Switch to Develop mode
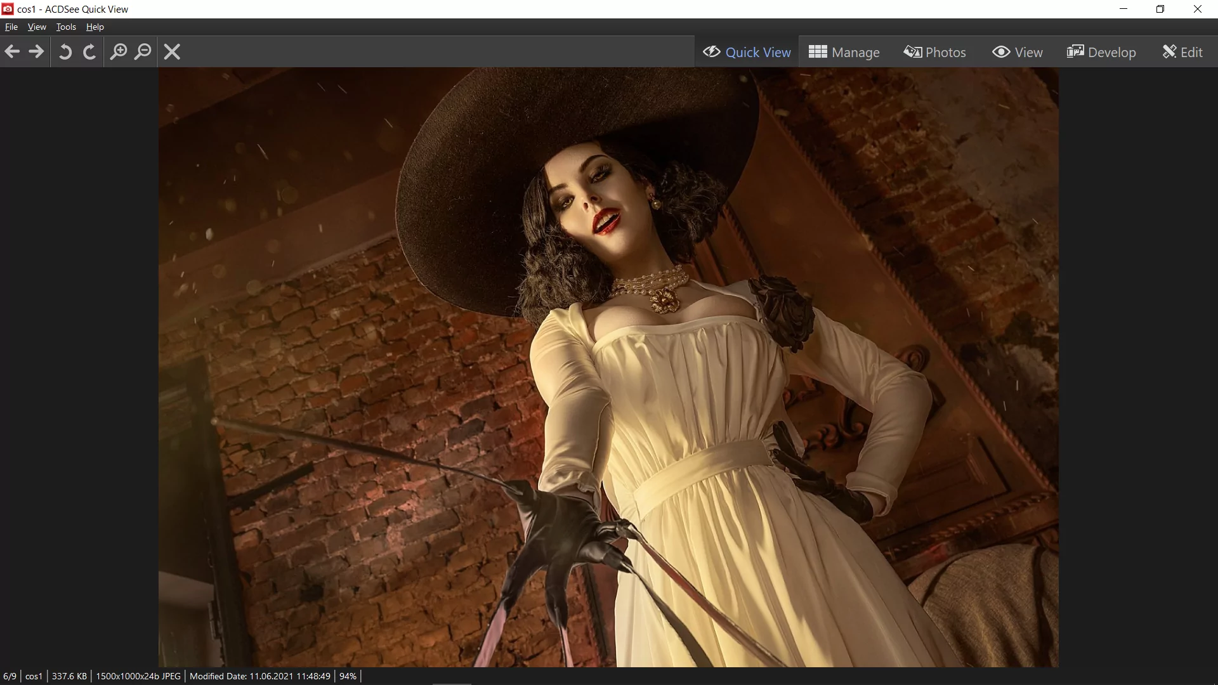 click(1101, 52)
